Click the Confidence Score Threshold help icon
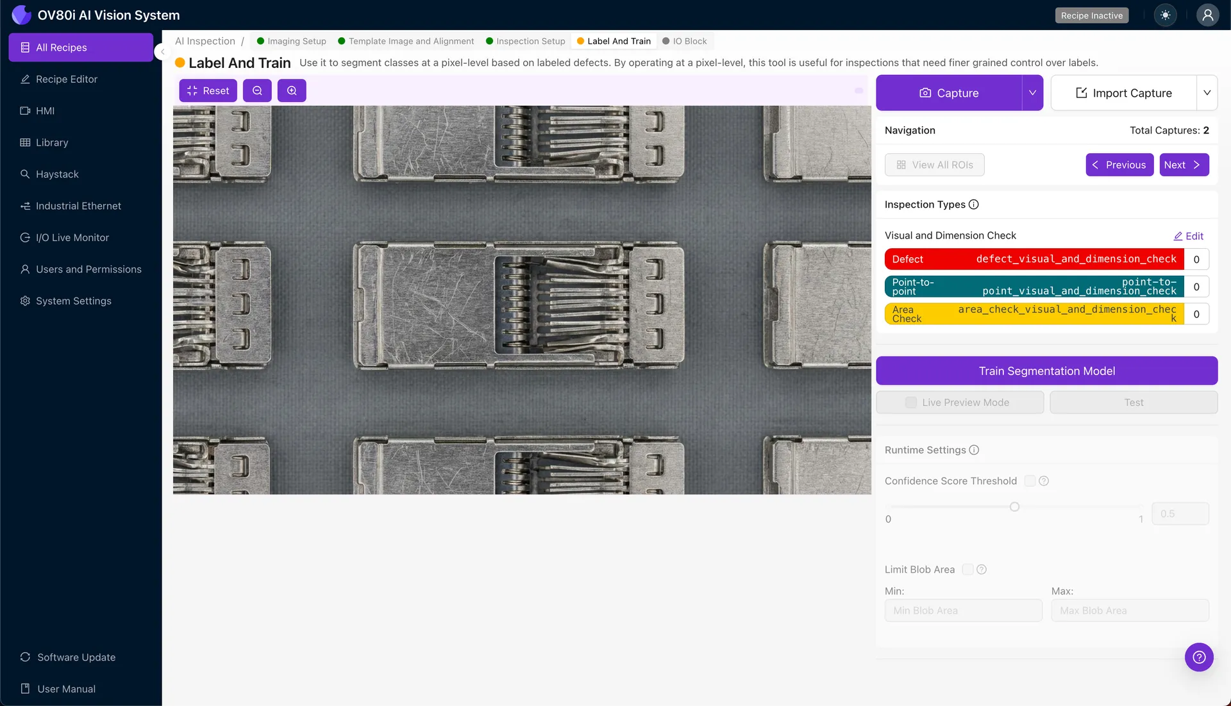1231x706 pixels. click(x=1044, y=481)
